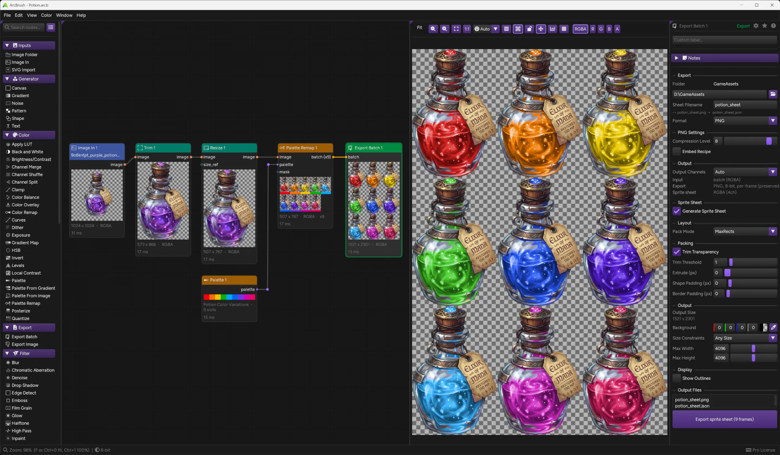Select the Trim 1 node header

tap(163, 148)
